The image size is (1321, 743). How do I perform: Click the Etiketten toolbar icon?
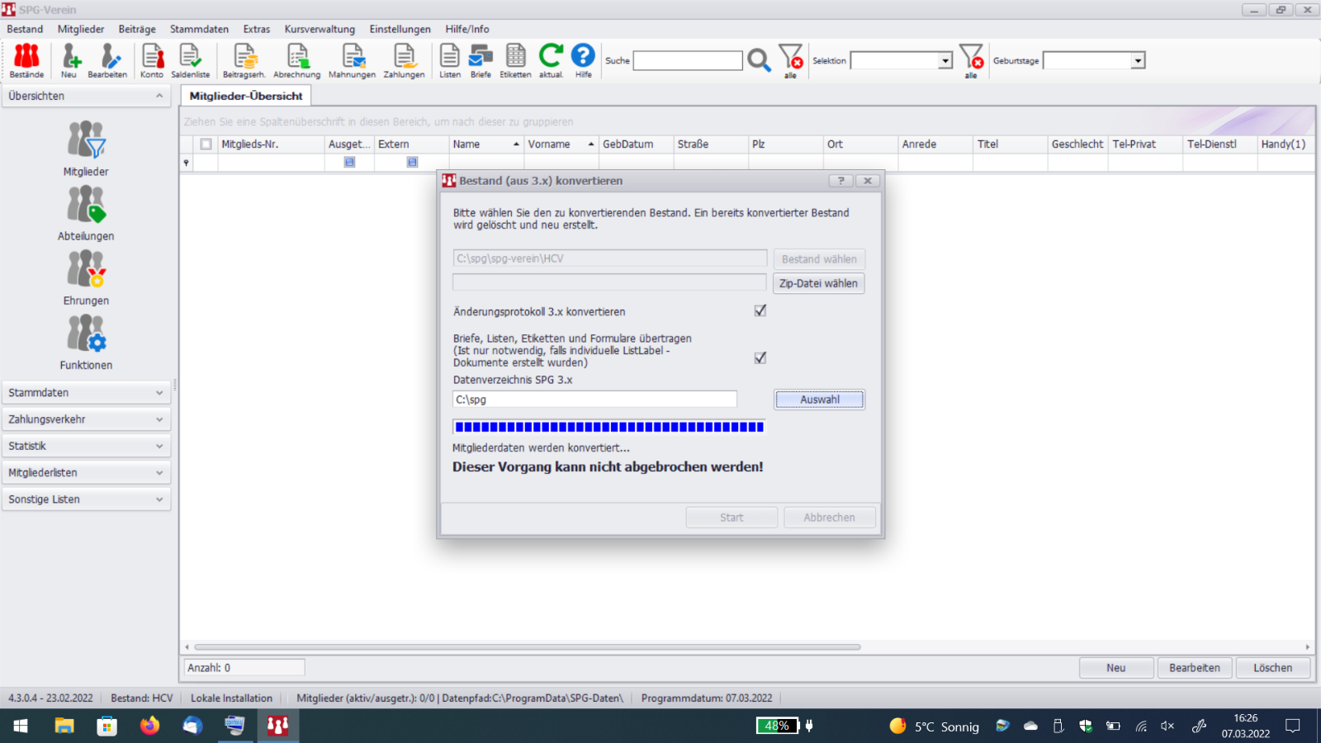[x=515, y=60]
